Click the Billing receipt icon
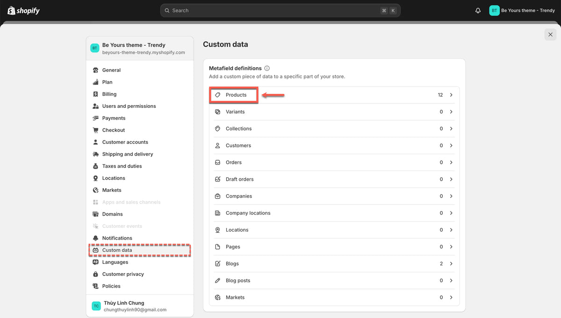The image size is (561, 318). pyautogui.click(x=95, y=94)
